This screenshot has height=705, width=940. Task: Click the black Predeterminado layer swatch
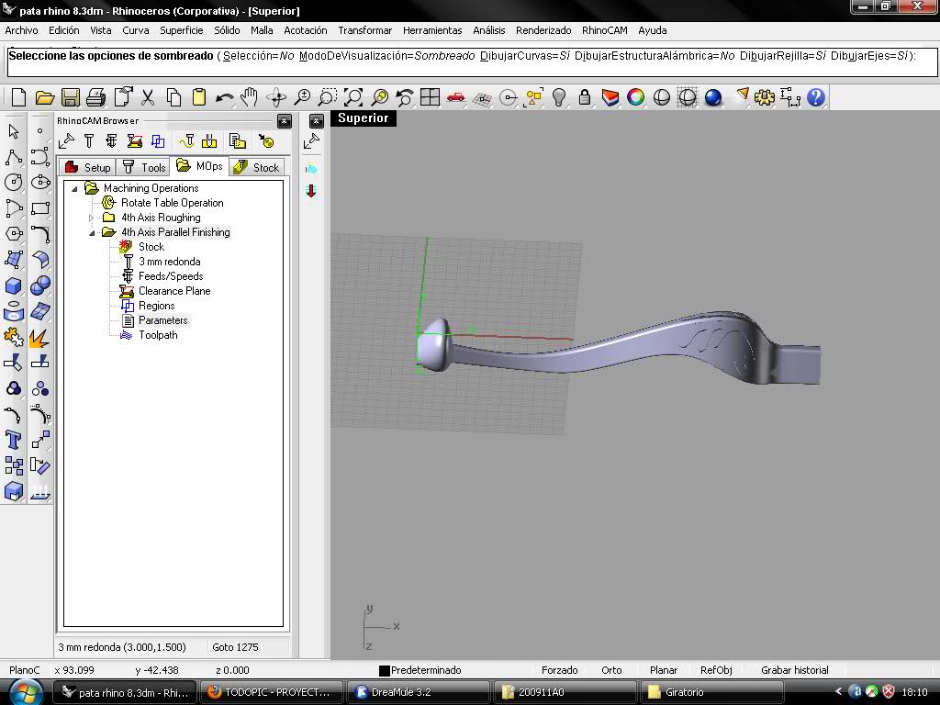coord(385,671)
